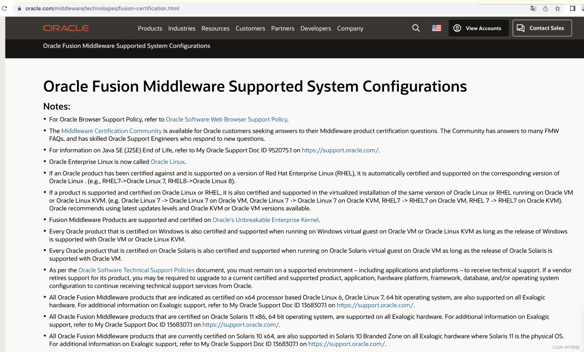Image resolution: width=584 pixels, height=352 pixels.
Task: Click the large page title heading
Action: pyautogui.click(x=255, y=86)
